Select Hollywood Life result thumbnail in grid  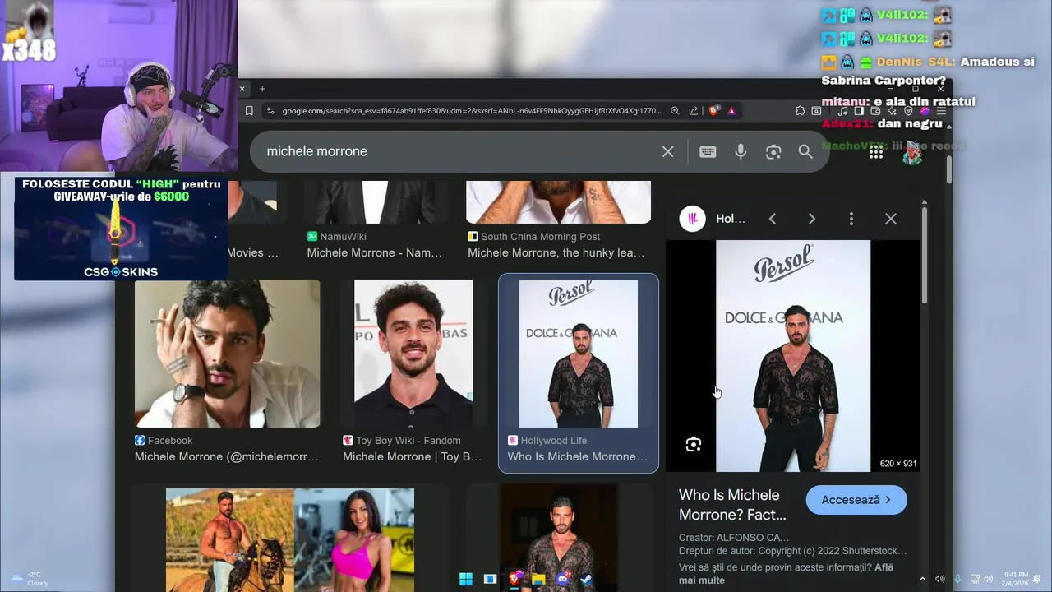click(x=579, y=354)
